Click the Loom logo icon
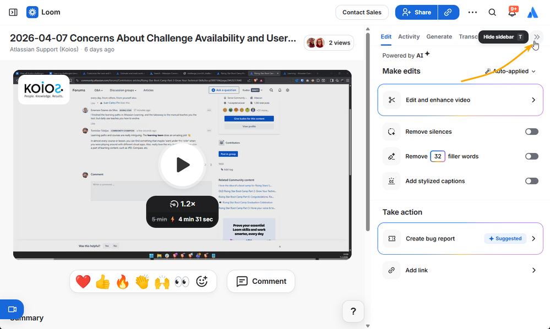The width and height of the screenshot is (550, 329). point(32,12)
